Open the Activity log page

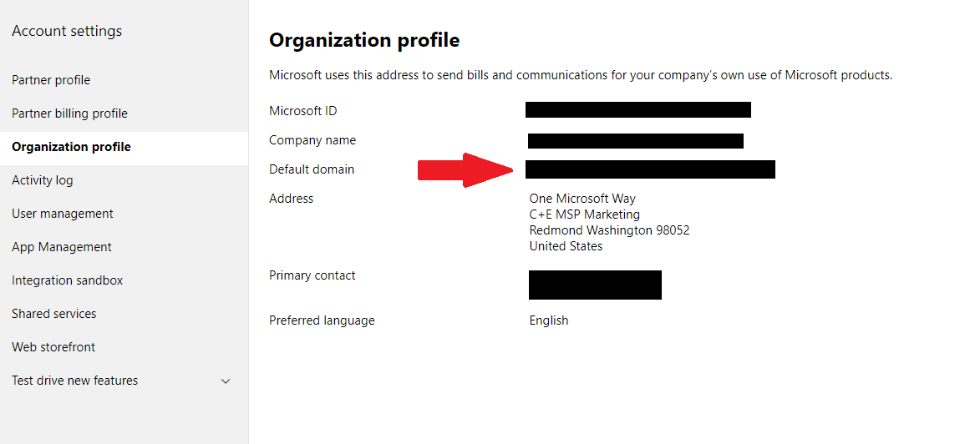[x=43, y=180]
